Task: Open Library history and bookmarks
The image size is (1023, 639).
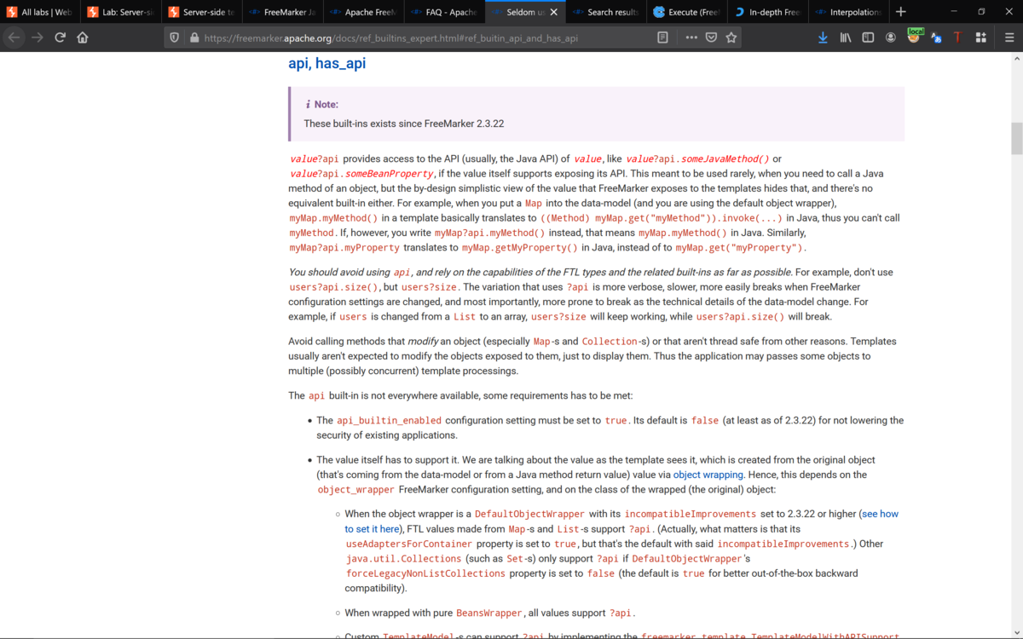Action: (846, 37)
